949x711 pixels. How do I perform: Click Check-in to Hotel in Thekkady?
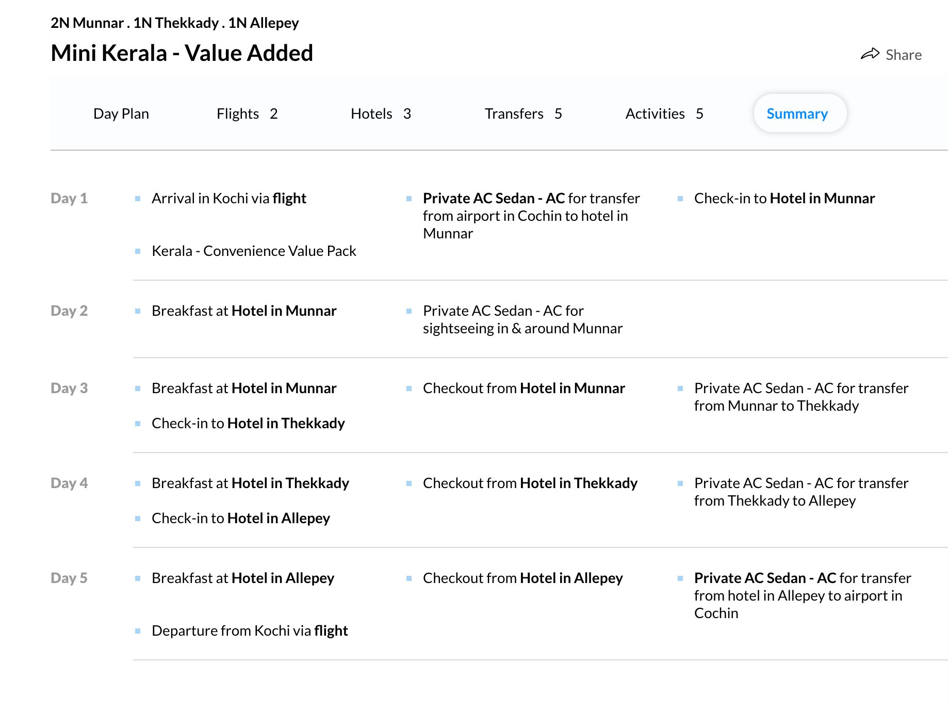pos(248,423)
